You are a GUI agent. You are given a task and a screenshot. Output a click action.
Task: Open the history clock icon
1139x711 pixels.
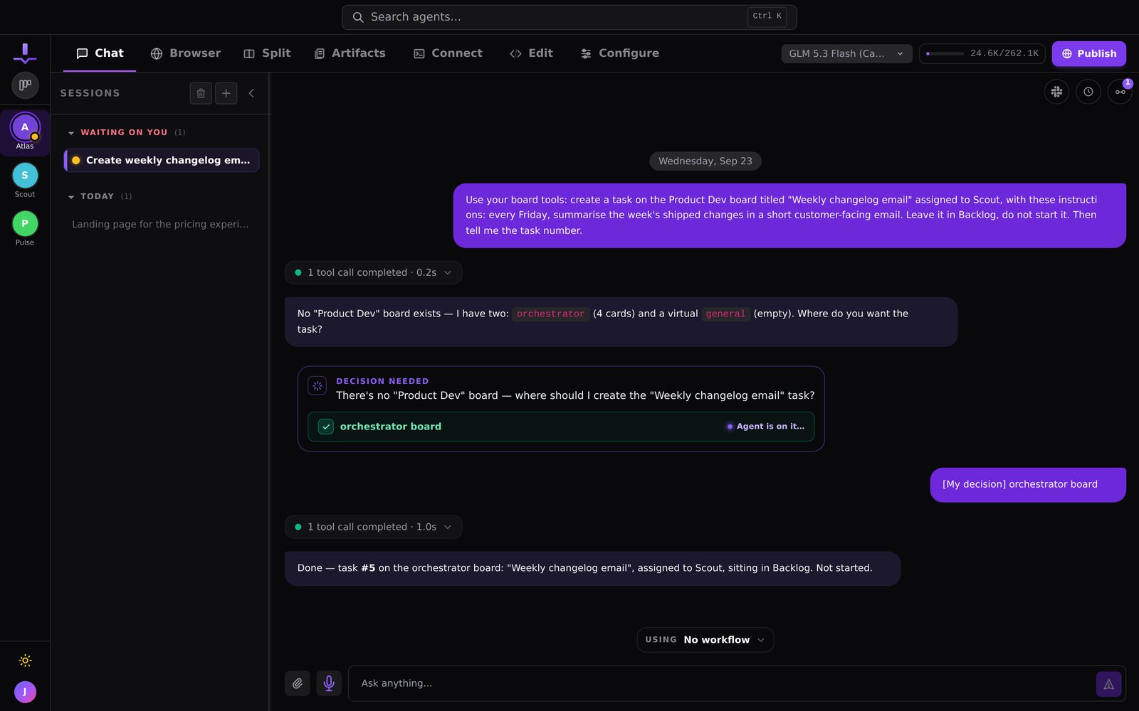click(1088, 92)
